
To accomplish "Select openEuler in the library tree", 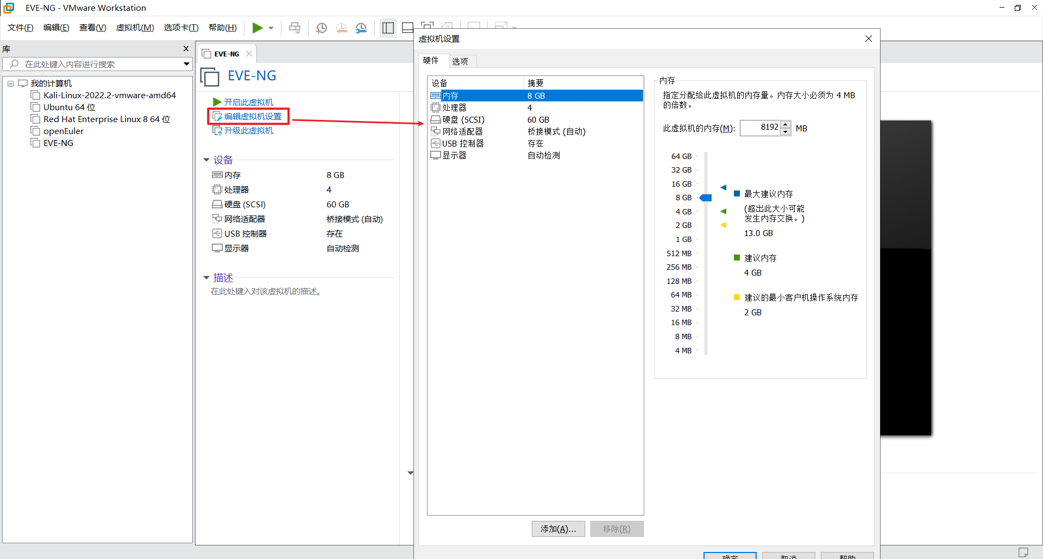I will pyautogui.click(x=63, y=131).
